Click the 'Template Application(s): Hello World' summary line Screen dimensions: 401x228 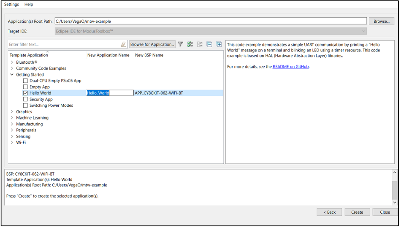pyautogui.click(x=39, y=179)
